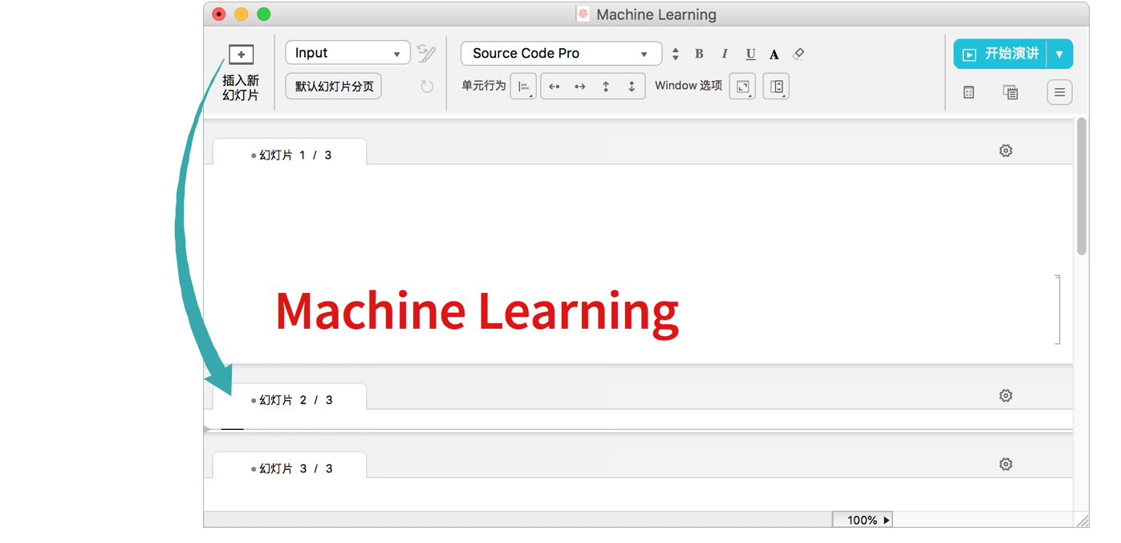Open the Input cell style dropdown
This screenshot has width=1121, height=543.
[347, 53]
